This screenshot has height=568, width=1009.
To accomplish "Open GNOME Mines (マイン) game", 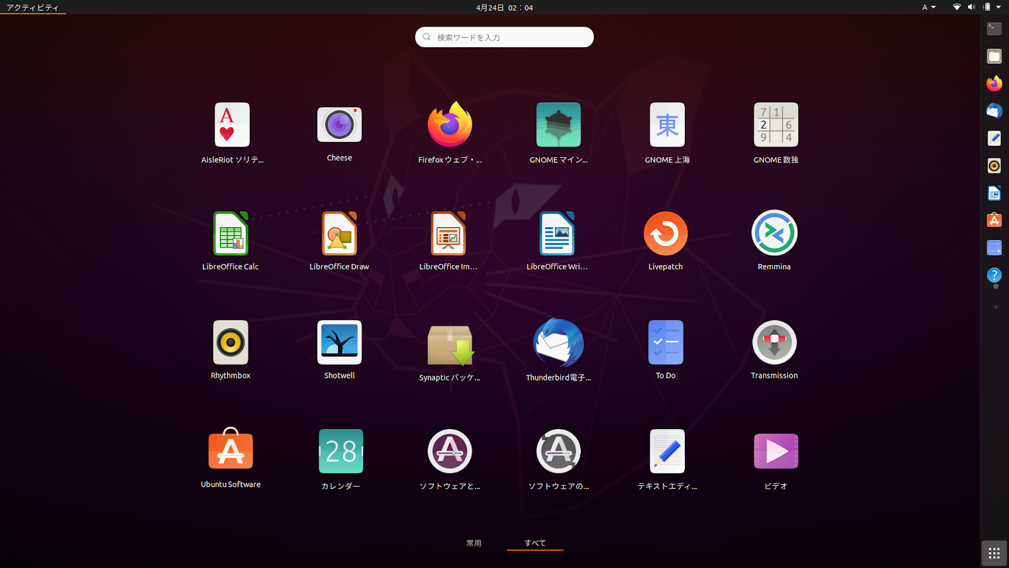I will click(x=558, y=125).
